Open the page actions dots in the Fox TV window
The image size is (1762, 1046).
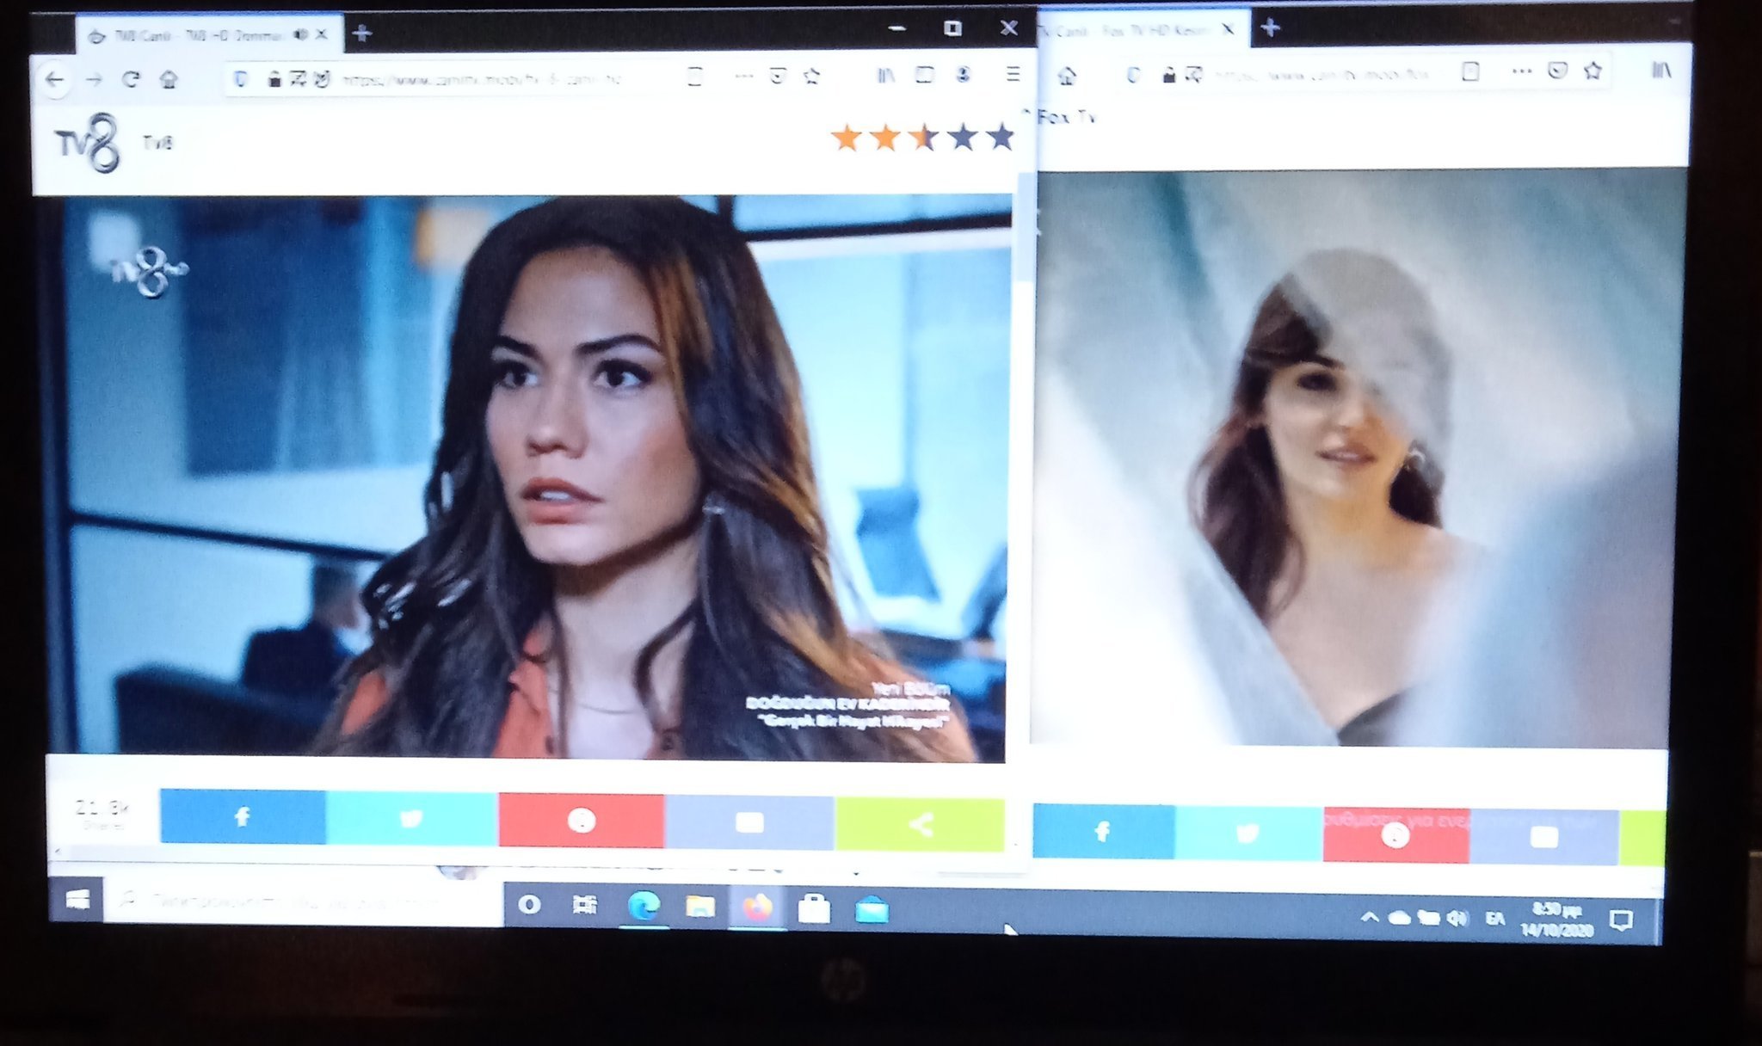pyautogui.click(x=1521, y=71)
